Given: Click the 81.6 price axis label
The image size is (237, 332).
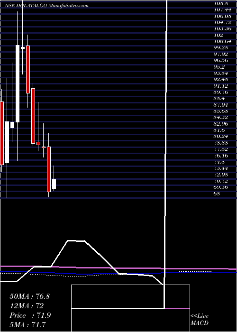Looking at the screenshot, I should 219,130.
